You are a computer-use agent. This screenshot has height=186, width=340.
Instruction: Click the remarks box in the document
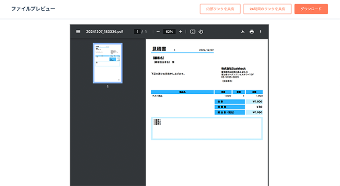(207, 129)
